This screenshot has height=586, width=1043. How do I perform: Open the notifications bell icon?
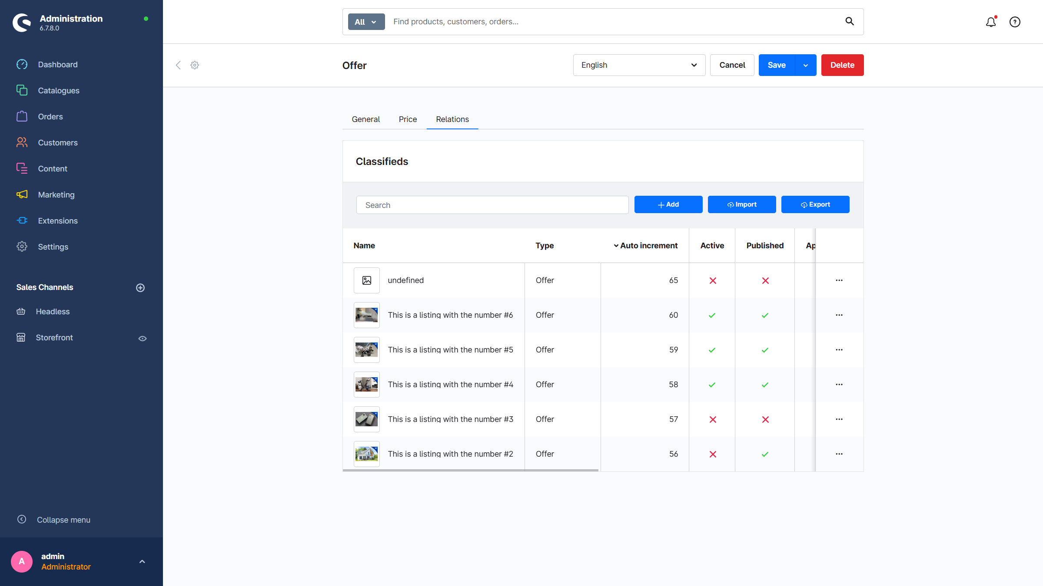pyautogui.click(x=990, y=22)
